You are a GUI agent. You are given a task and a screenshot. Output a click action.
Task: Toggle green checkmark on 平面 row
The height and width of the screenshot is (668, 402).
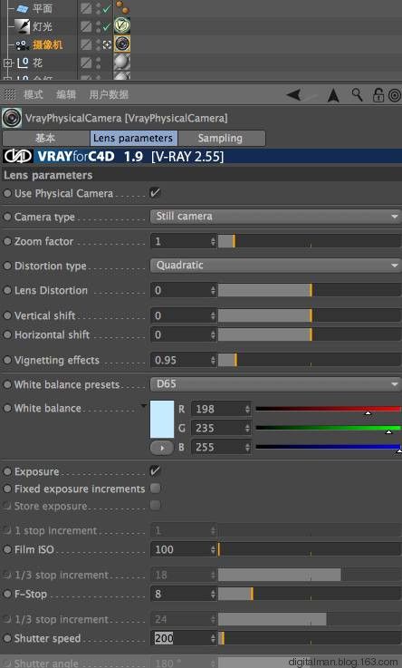(x=106, y=8)
